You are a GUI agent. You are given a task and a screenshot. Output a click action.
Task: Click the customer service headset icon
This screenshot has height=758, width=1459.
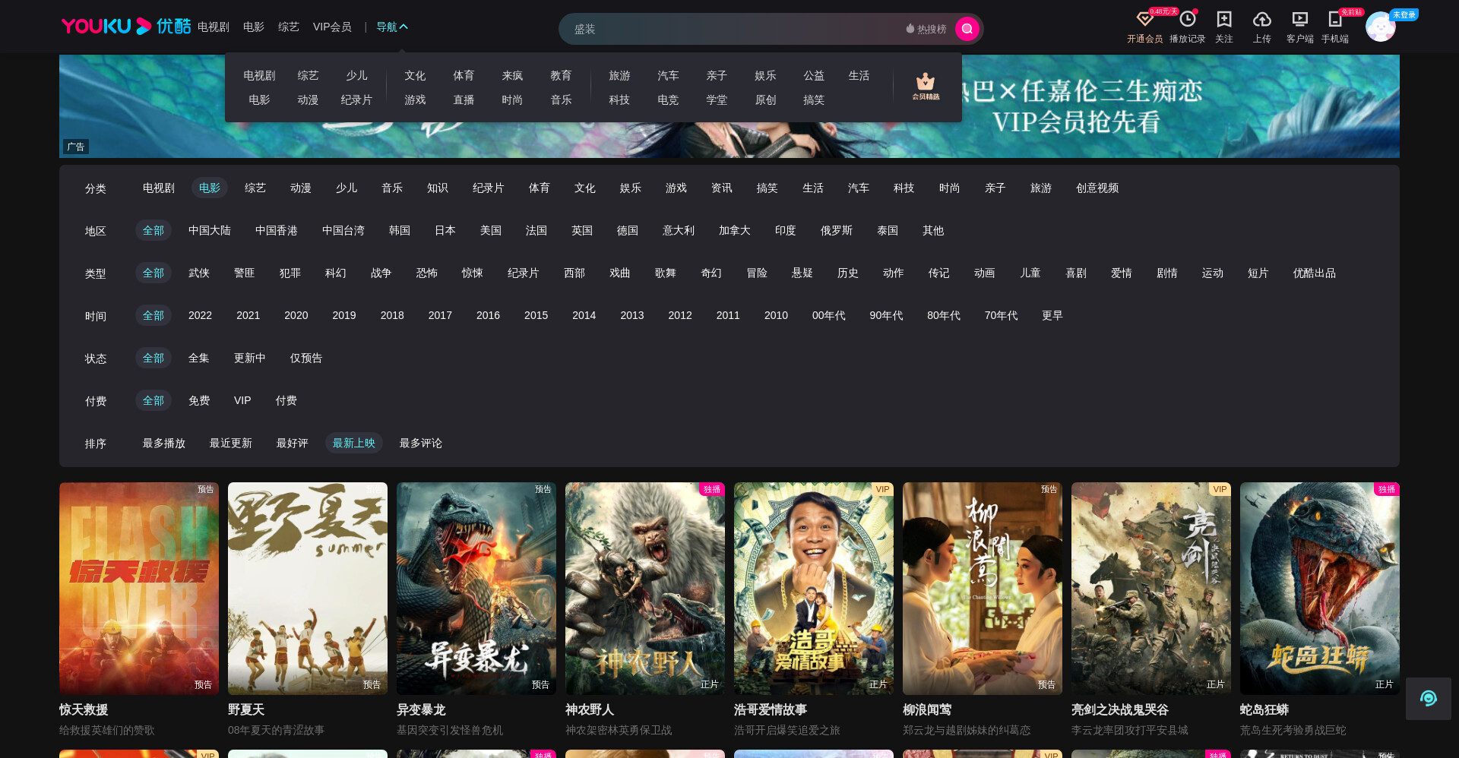click(x=1429, y=699)
